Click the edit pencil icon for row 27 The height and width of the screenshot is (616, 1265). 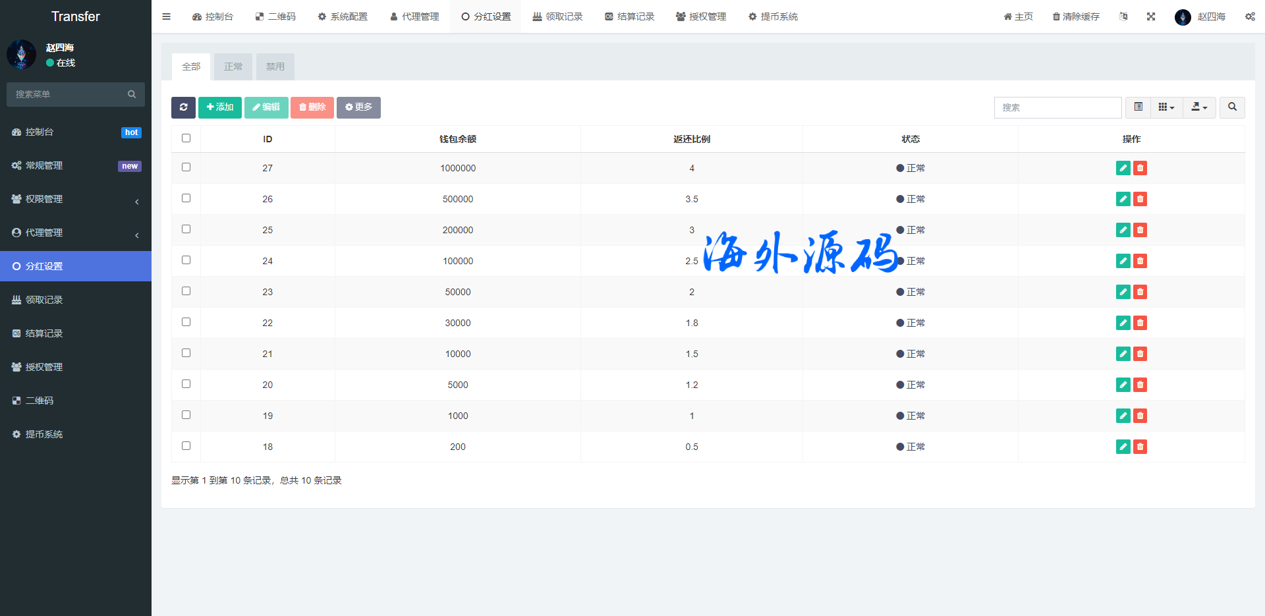1123,168
